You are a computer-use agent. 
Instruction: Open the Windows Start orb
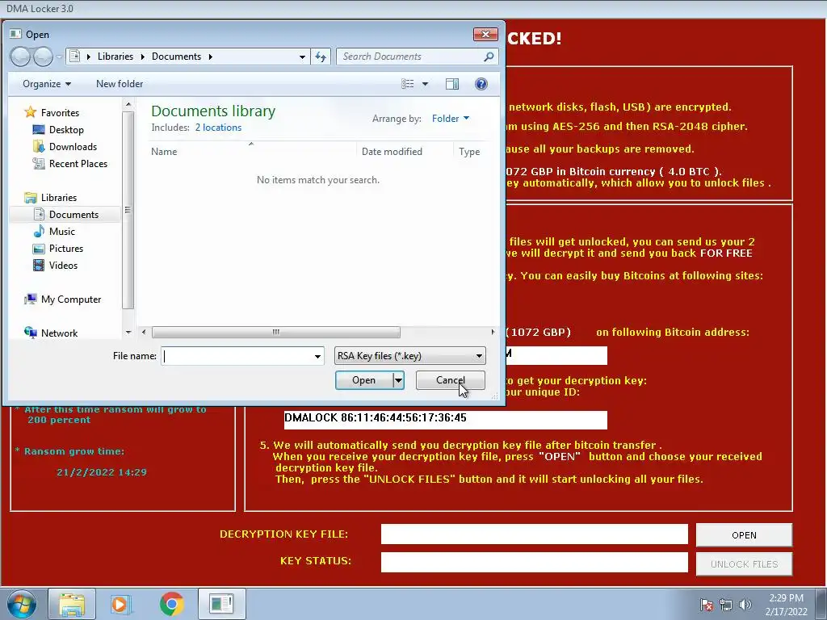coord(21,604)
